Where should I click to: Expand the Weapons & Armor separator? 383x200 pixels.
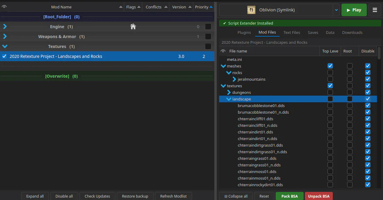click(5, 37)
